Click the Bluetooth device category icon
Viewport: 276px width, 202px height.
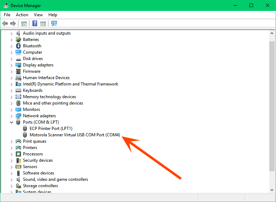[18, 46]
